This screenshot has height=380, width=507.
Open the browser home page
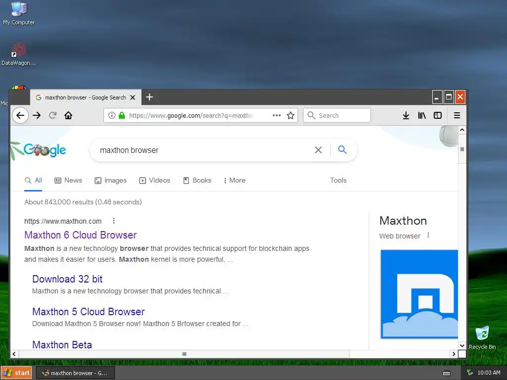68,115
